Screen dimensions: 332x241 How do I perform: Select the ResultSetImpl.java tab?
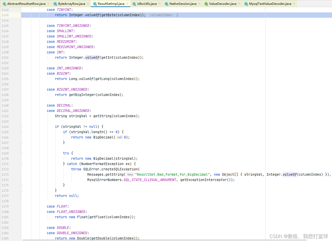(111, 4)
